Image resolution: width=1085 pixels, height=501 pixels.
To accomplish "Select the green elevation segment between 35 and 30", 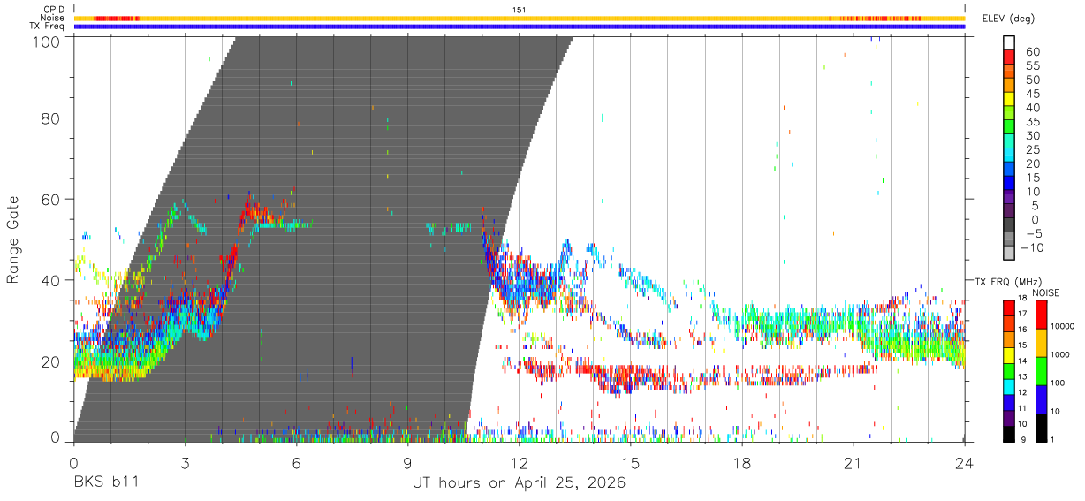I will 1010,126.
